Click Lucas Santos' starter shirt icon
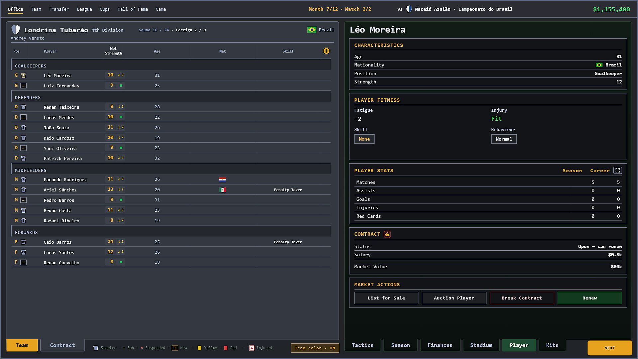Viewport: 638px width, 359px height. point(23,252)
